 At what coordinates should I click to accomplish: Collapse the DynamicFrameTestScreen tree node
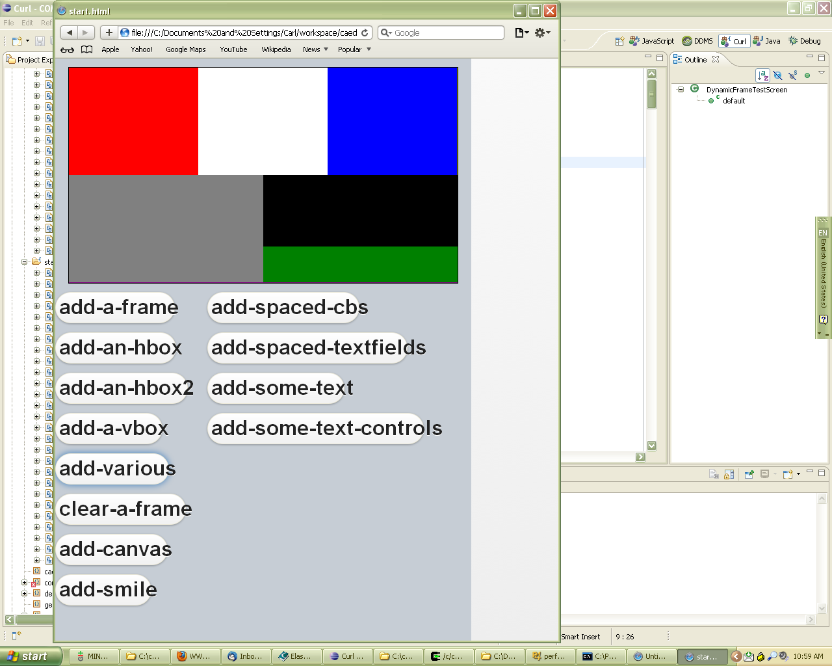coord(681,90)
